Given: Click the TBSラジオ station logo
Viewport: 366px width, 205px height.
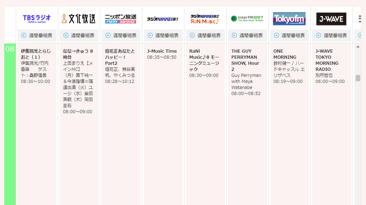Looking at the screenshot, I should click(37, 19).
